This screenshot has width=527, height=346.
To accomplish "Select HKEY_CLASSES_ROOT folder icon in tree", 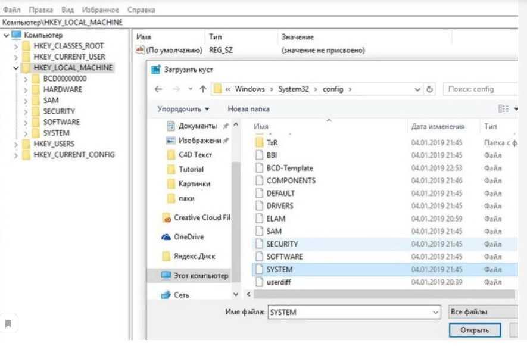I will point(26,46).
